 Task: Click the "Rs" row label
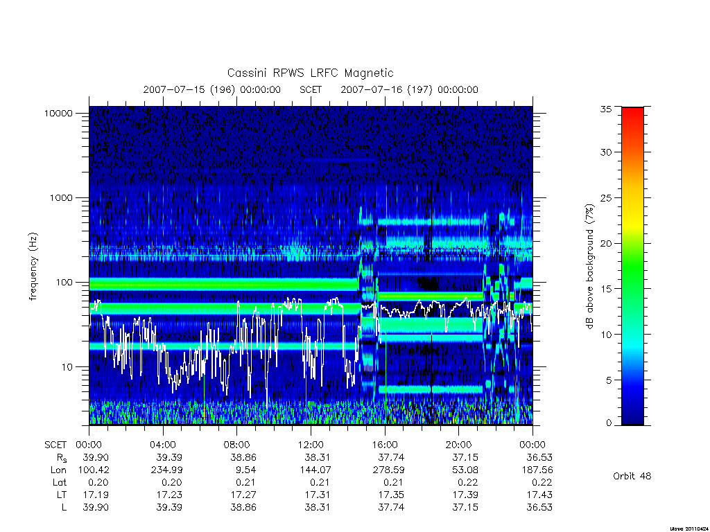pos(62,458)
